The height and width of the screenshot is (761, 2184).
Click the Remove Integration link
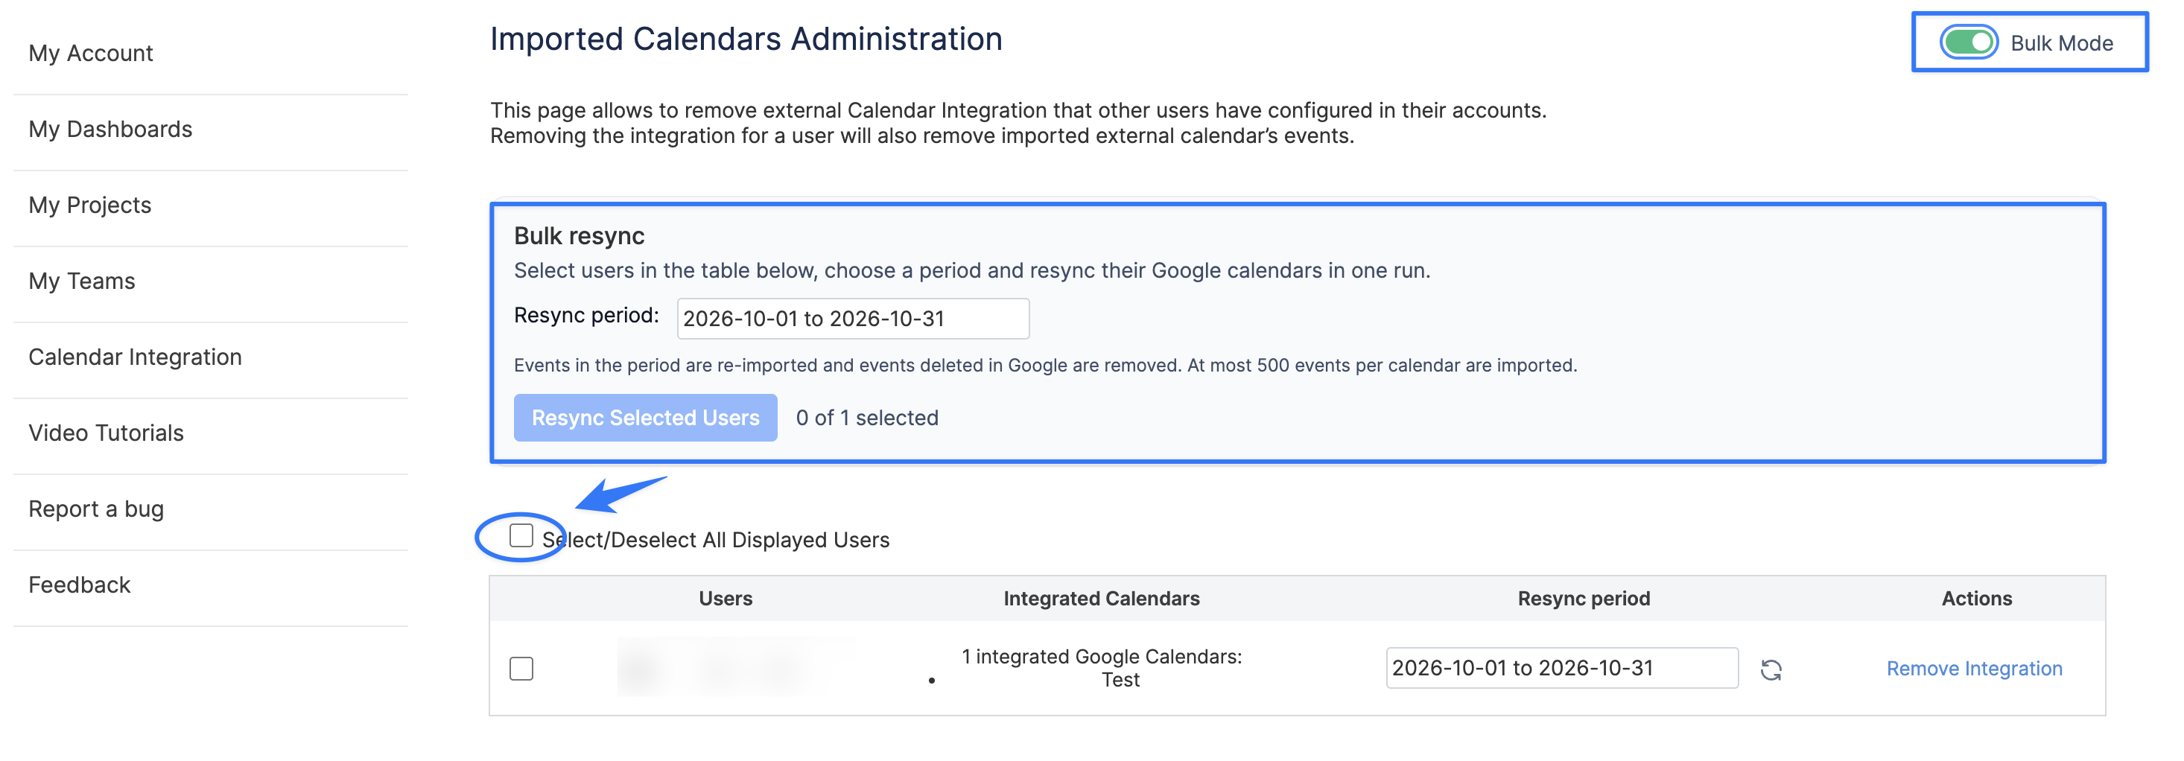[x=1974, y=669]
